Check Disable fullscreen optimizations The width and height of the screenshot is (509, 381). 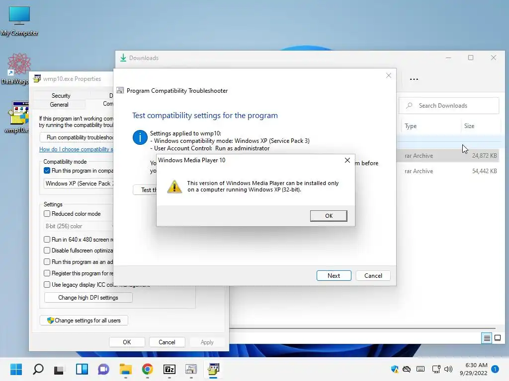tap(47, 251)
